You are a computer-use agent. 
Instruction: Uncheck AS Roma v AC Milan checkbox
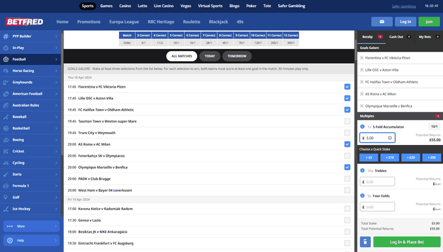coord(347,144)
